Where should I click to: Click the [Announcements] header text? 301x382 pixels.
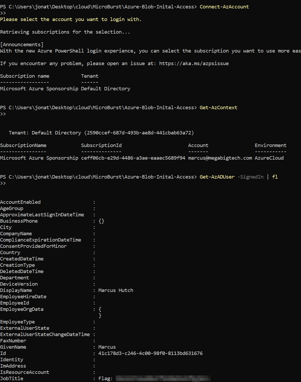(22, 44)
